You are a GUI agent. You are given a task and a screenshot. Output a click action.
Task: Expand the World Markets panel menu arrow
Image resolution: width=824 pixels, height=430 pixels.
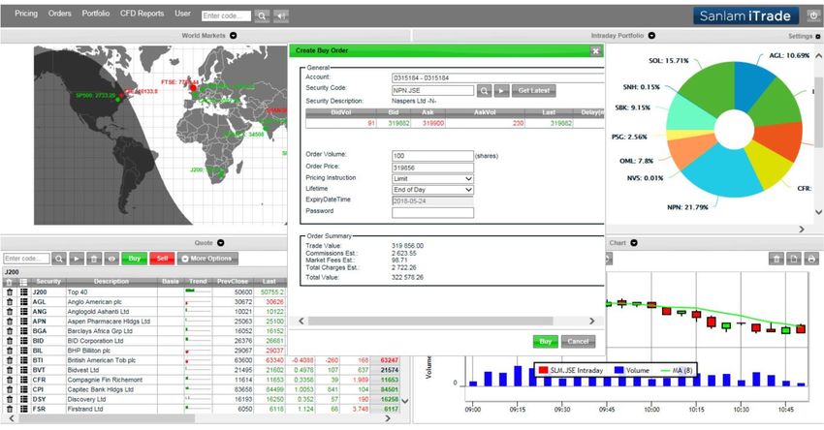point(234,36)
